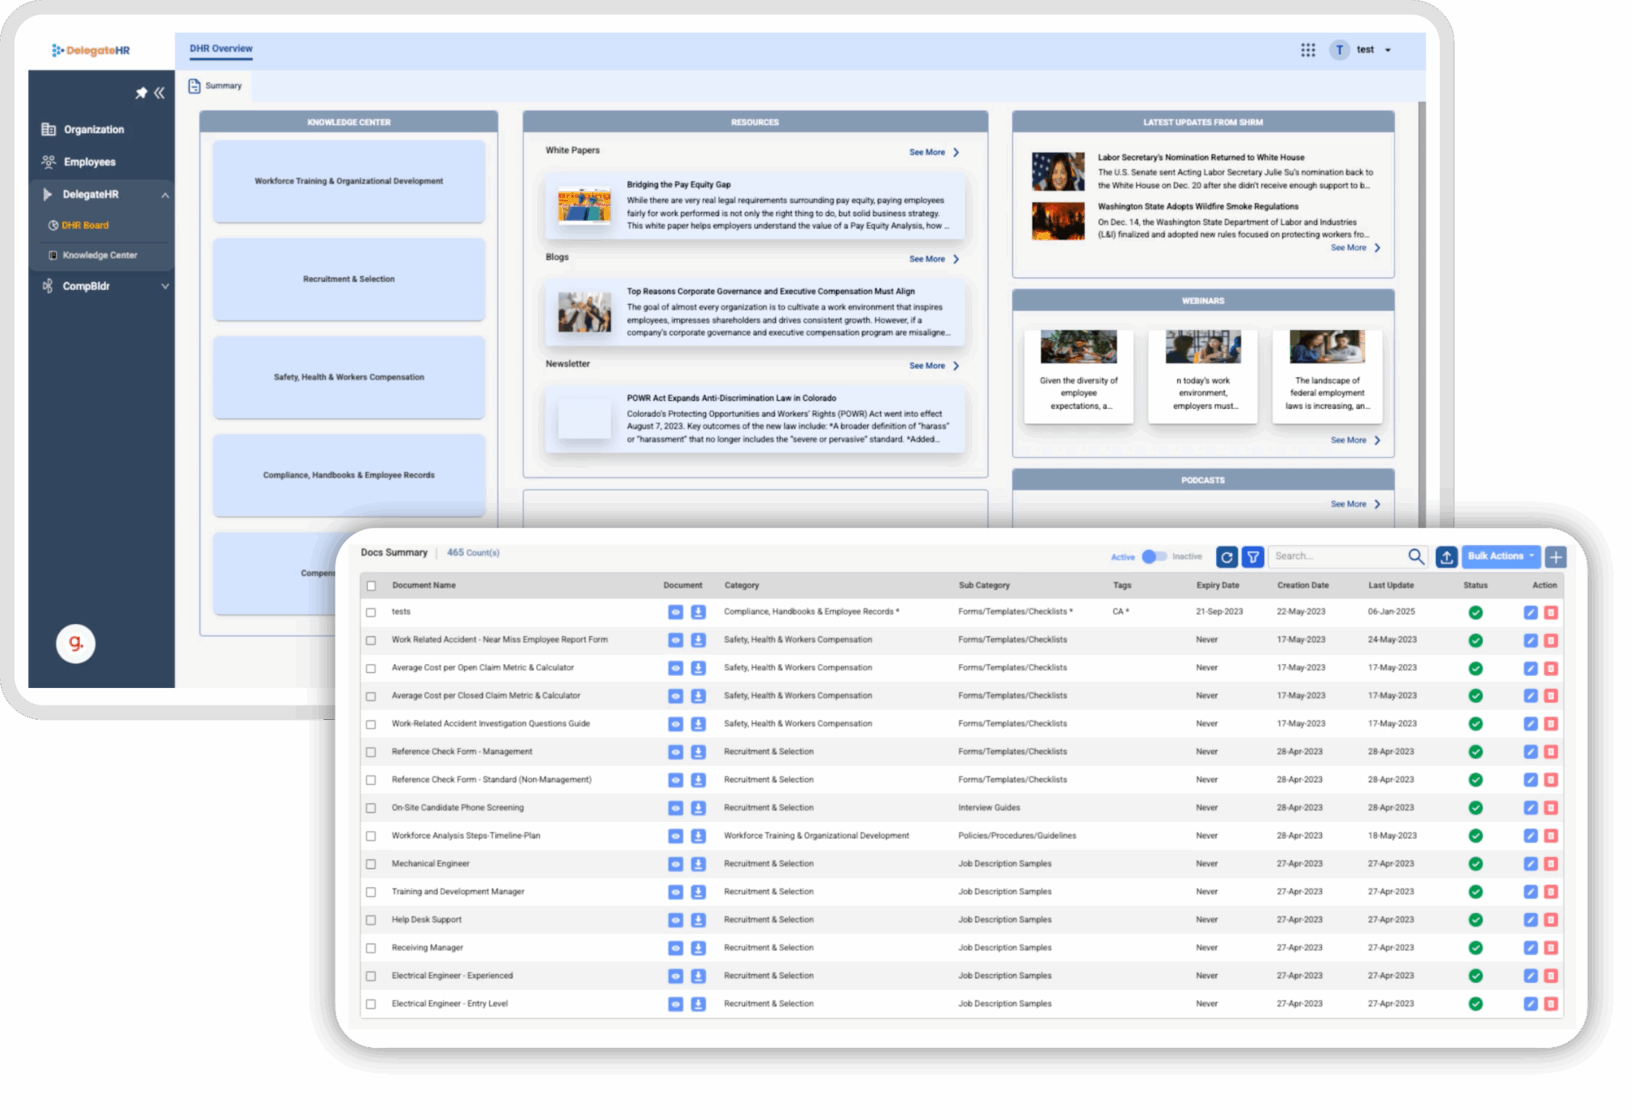Check the checkbox for Reference Check Form - Management

click(x=371, y=752)
